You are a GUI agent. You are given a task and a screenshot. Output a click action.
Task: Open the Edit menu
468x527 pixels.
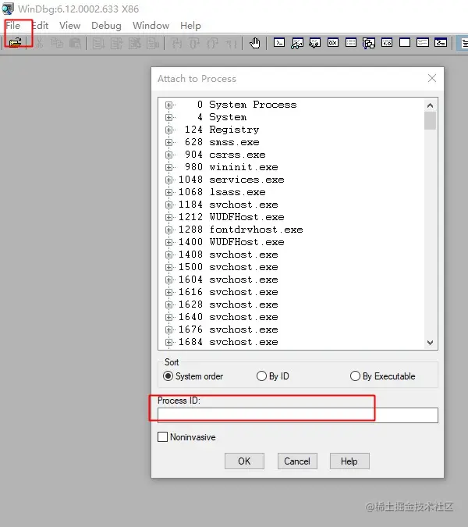[40, 26]
